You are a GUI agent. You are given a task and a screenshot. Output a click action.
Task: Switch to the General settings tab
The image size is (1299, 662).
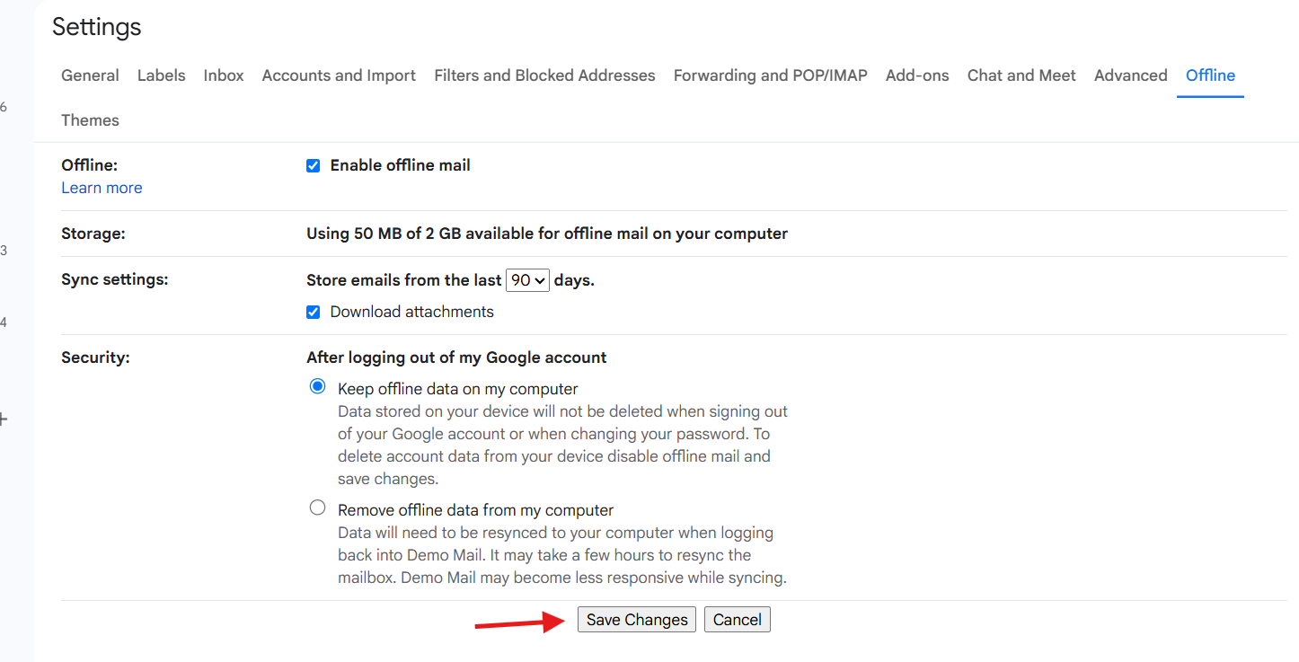pos(90,75)
